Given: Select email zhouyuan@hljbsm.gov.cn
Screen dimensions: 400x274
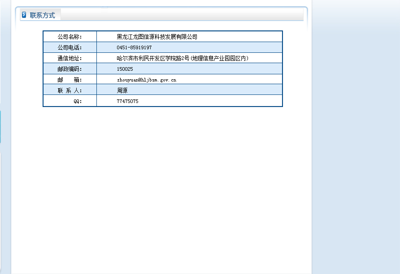Looking at the screenshot, I should pos(147,80).
